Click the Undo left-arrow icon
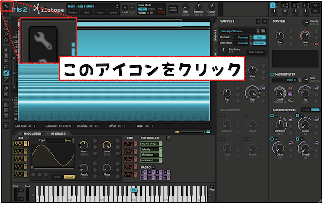The image size is (322, 203). [125, 8]
